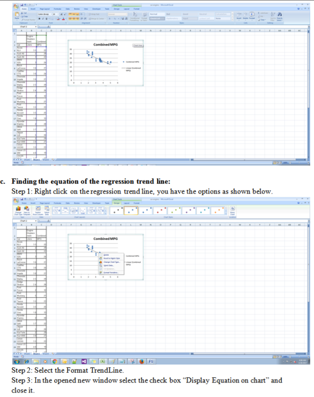Click the Chart Area tooltip label
Screen dimensions: 314x397
point(138,45)
